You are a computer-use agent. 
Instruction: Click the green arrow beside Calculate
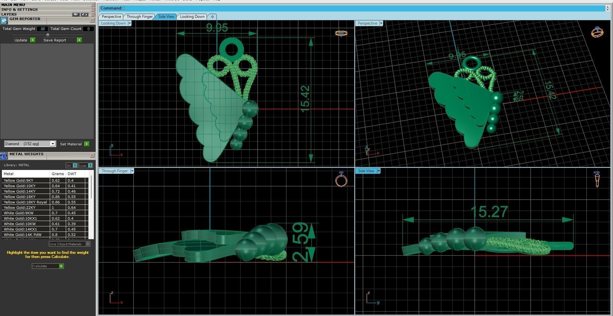61,266
